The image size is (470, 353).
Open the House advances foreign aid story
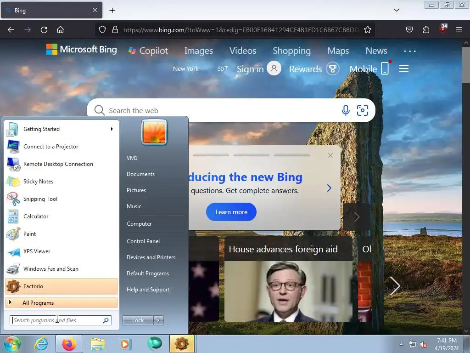[x=288, y=279]
